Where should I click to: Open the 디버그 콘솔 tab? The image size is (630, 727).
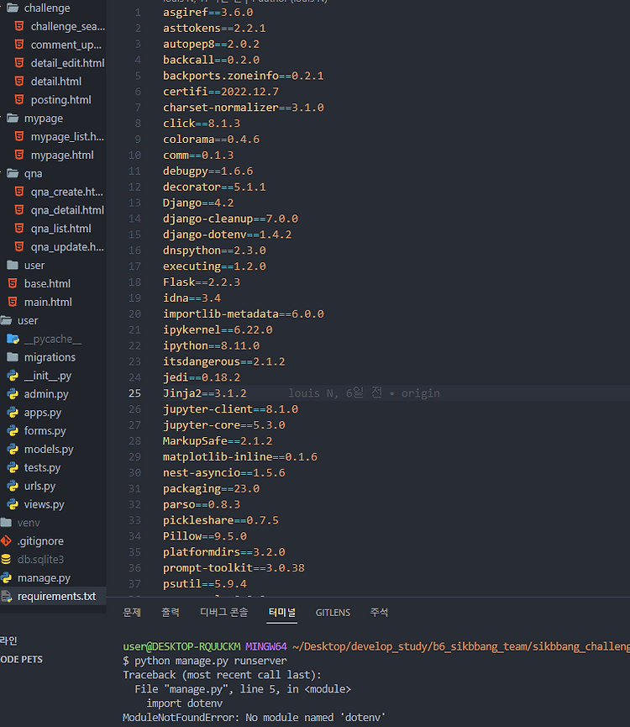(223, 613)
